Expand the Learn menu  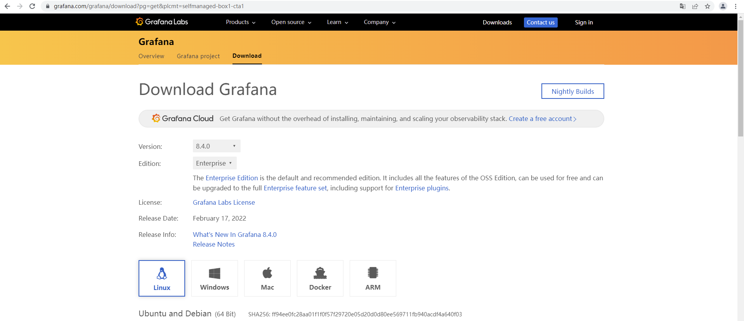tap(338, 22)
